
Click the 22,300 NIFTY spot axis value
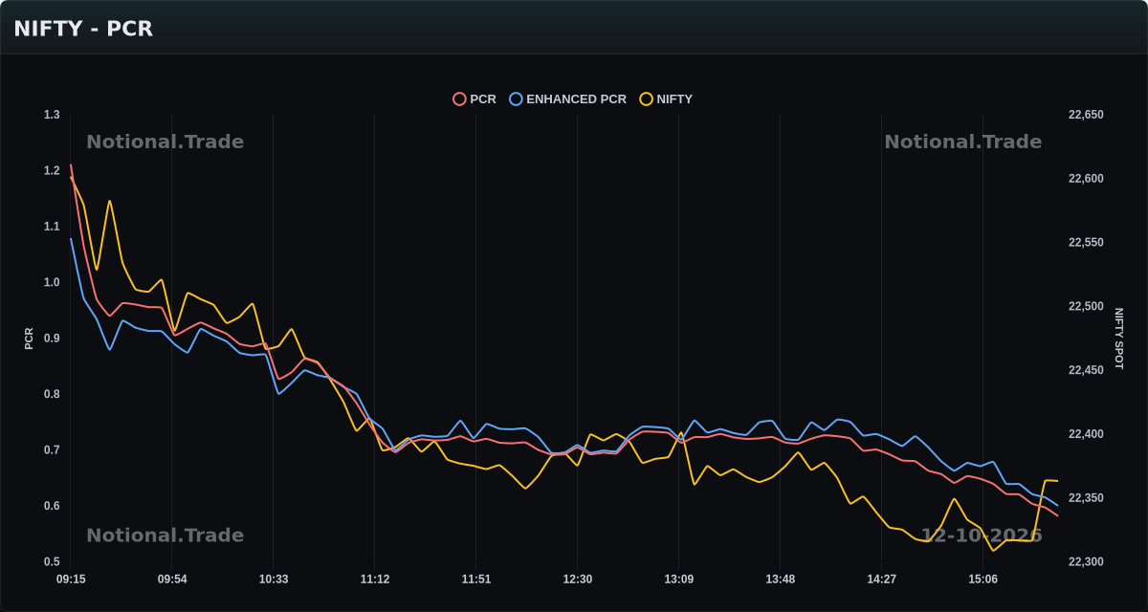(x=1086, y=562)
